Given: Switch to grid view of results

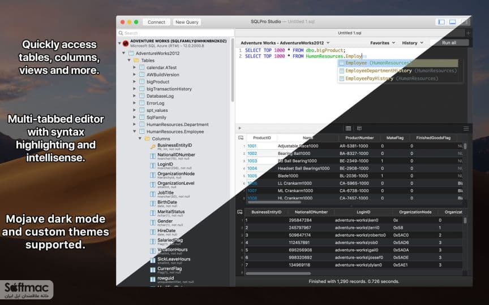Looking at the screenshot, I should point(348,128).
